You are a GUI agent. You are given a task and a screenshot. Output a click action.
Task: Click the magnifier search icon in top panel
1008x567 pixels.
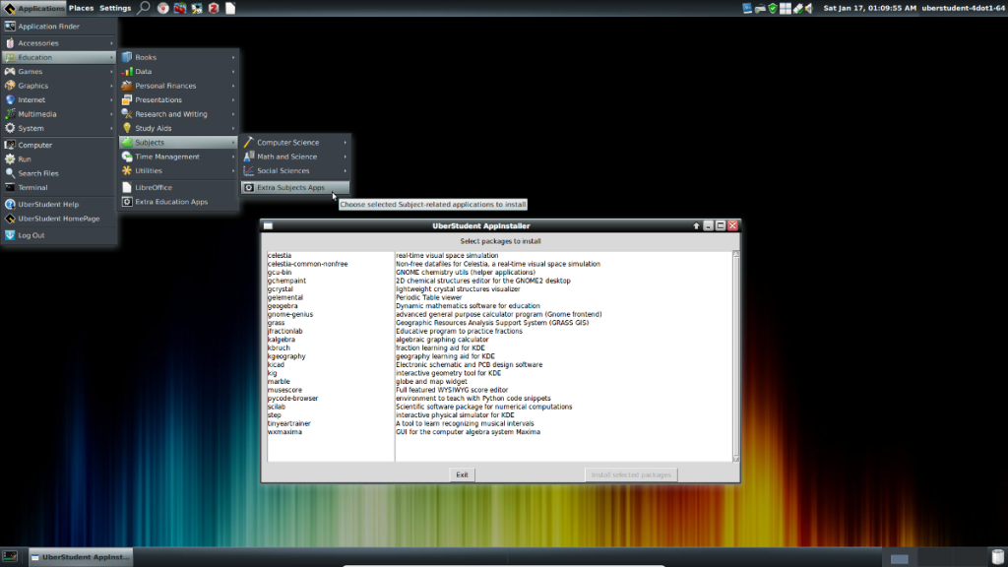144,8
